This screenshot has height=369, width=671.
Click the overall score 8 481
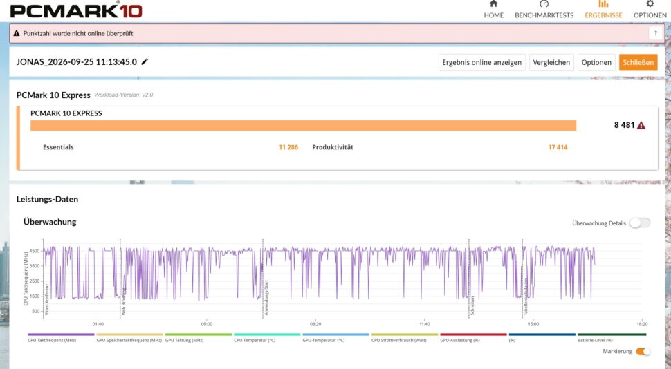pos(625,125)
